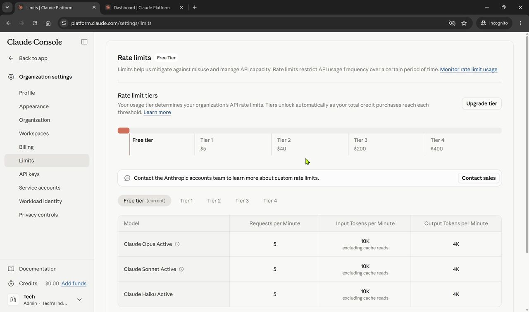The width and height of the screenshot is (529, 312).
Task: Switch to the Dashboard | Claude Platform tab
Action: click(142, 7)
